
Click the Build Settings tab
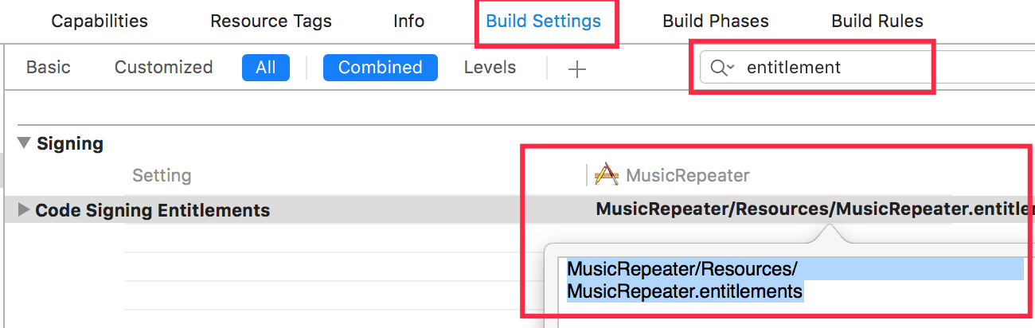tap(543, 21)
